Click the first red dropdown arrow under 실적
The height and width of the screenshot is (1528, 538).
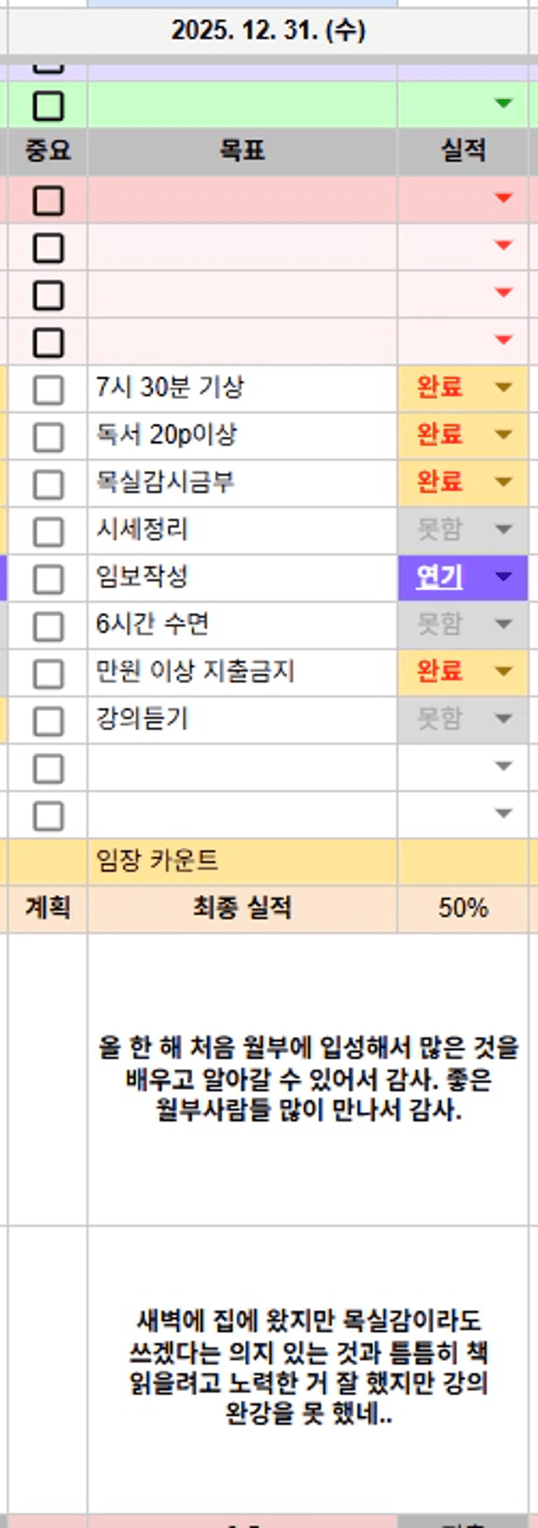(x=504, y=198)
